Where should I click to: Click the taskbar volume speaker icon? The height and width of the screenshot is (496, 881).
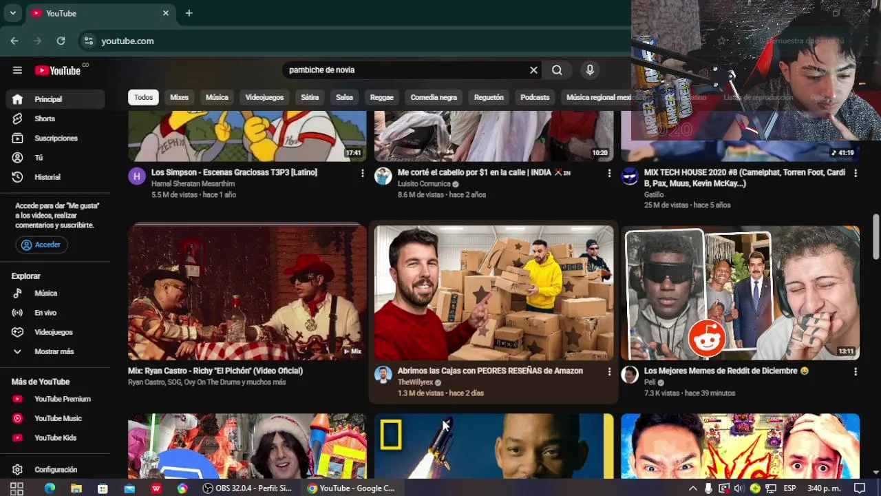(x=739, y=488)
